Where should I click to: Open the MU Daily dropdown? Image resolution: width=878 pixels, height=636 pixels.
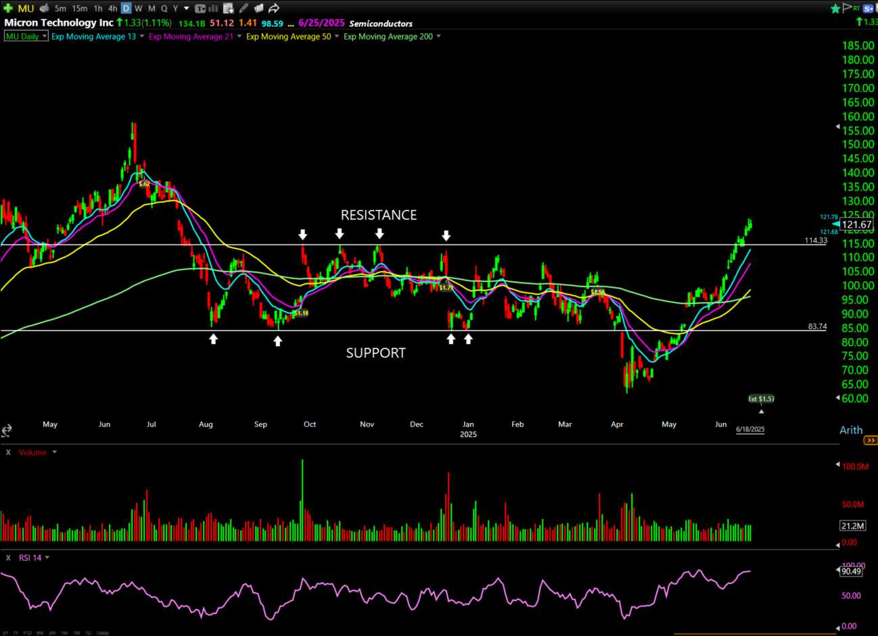(26, 36)
